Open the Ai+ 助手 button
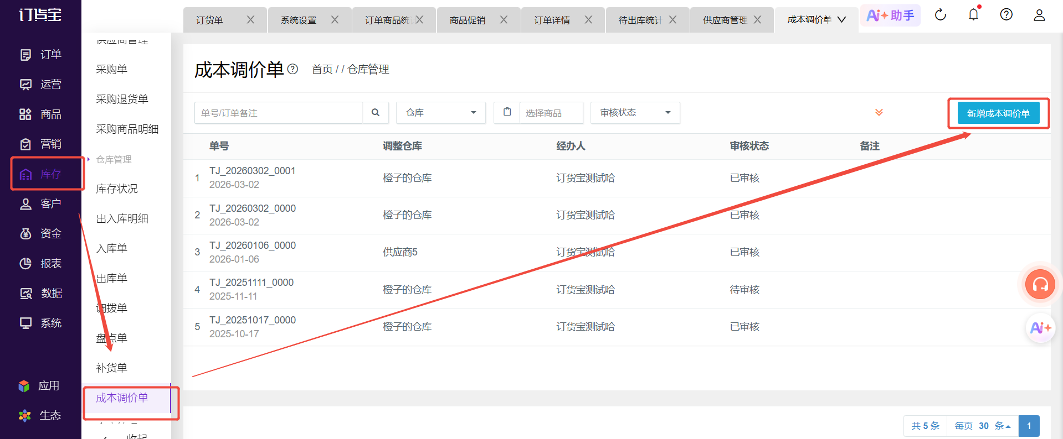1063x439 pixels. pos(890,15)
